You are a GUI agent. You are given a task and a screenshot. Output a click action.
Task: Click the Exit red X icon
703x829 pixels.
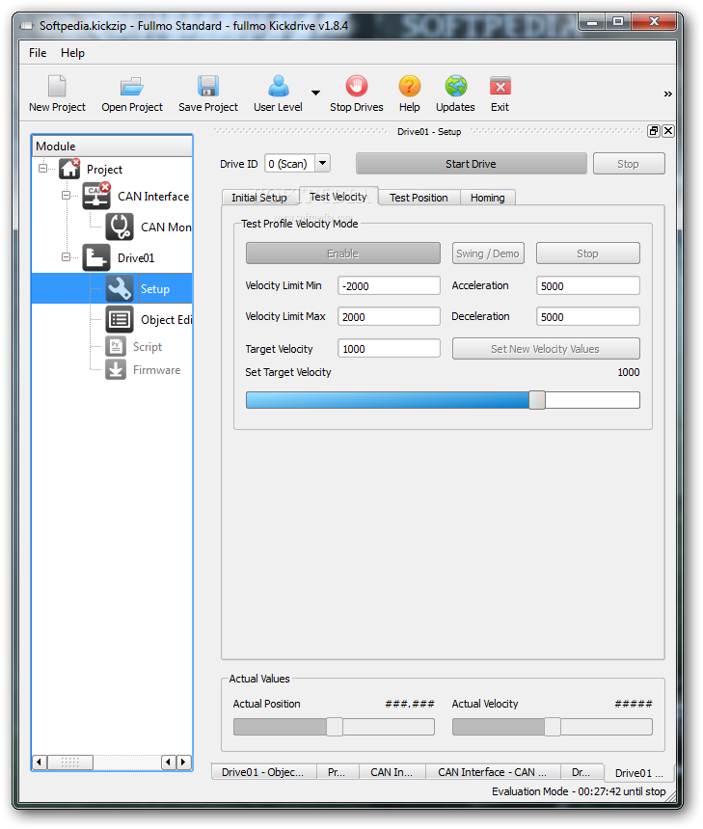coord(500,86)
